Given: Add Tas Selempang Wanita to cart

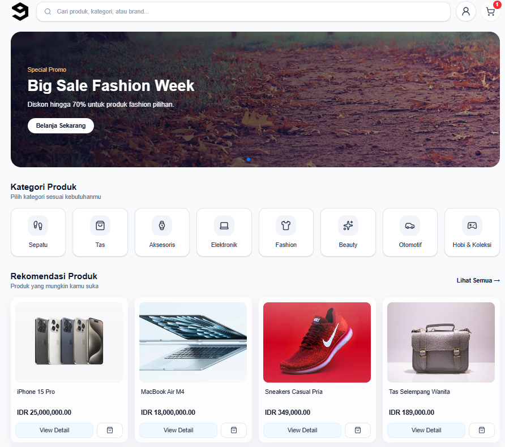Looking at the screenshot, I should (x=482, y=430).
